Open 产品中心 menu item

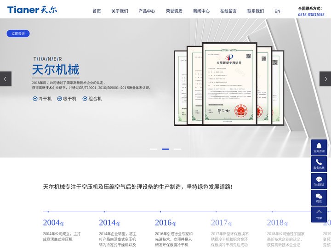click(x=147, y=11)
